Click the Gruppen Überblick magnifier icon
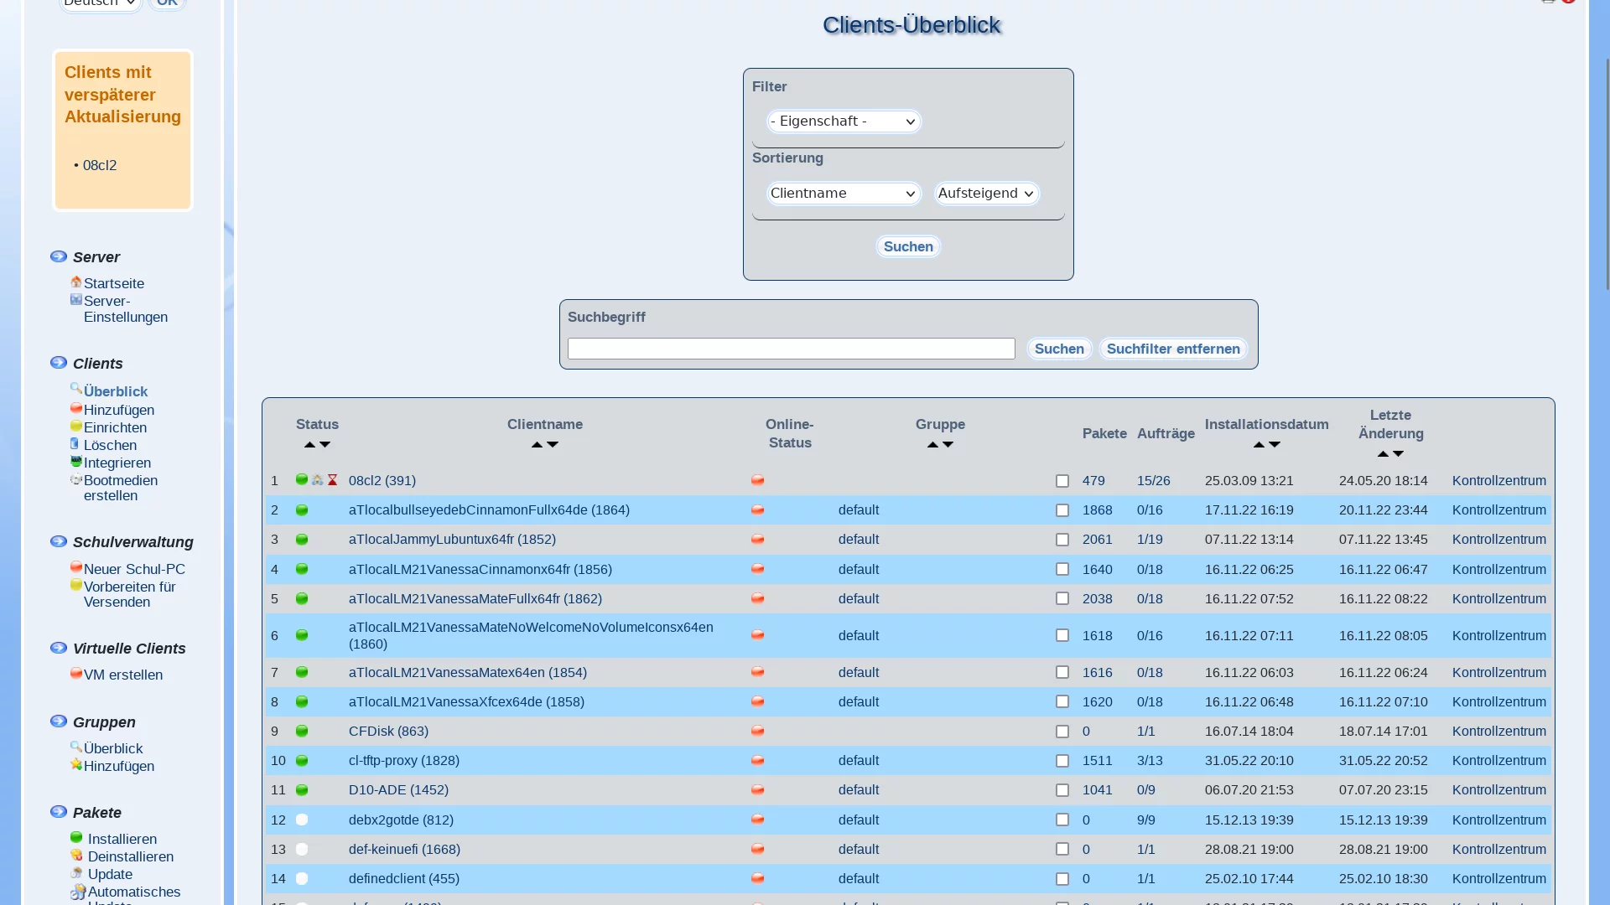 76,746
